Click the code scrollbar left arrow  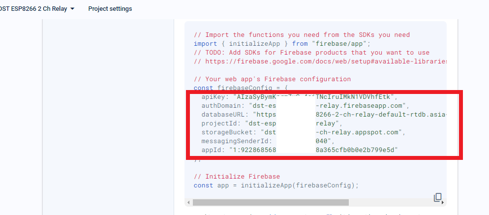pyautogui.click(x=187, y=202)
